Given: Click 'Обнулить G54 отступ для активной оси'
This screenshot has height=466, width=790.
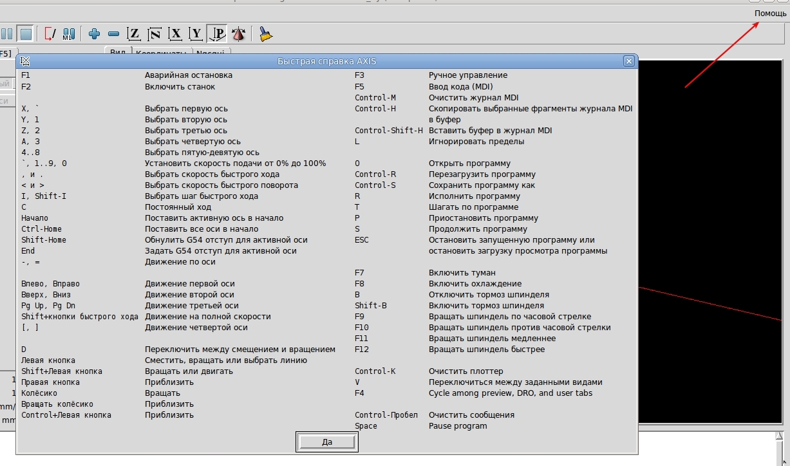Looking at the screenshot, I should coord(226,240).
